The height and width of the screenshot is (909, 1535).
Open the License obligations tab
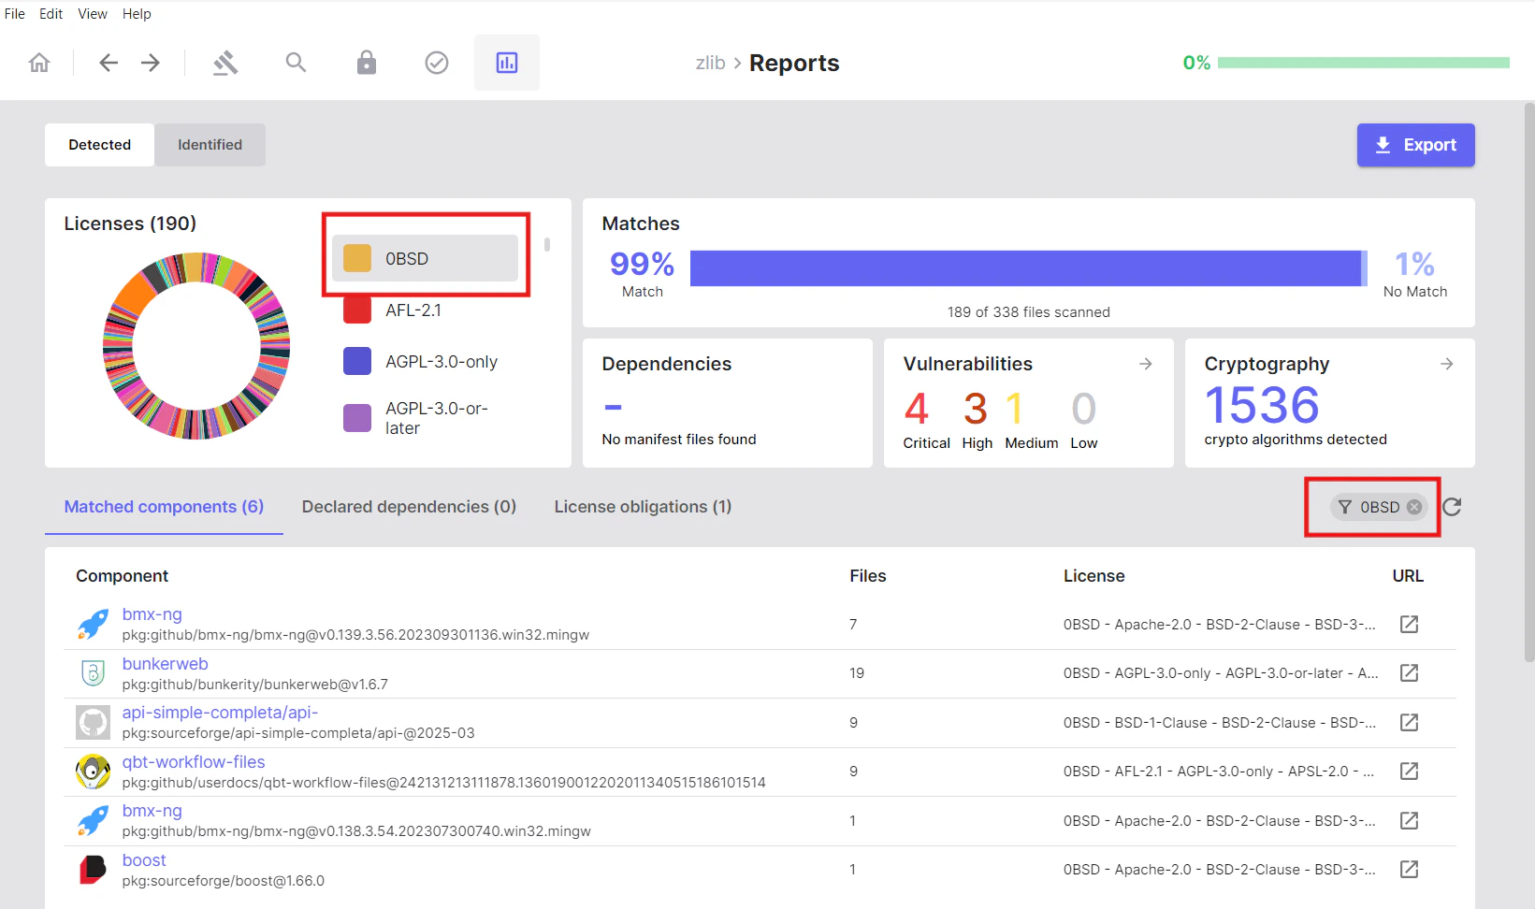(x=643, y=506)
